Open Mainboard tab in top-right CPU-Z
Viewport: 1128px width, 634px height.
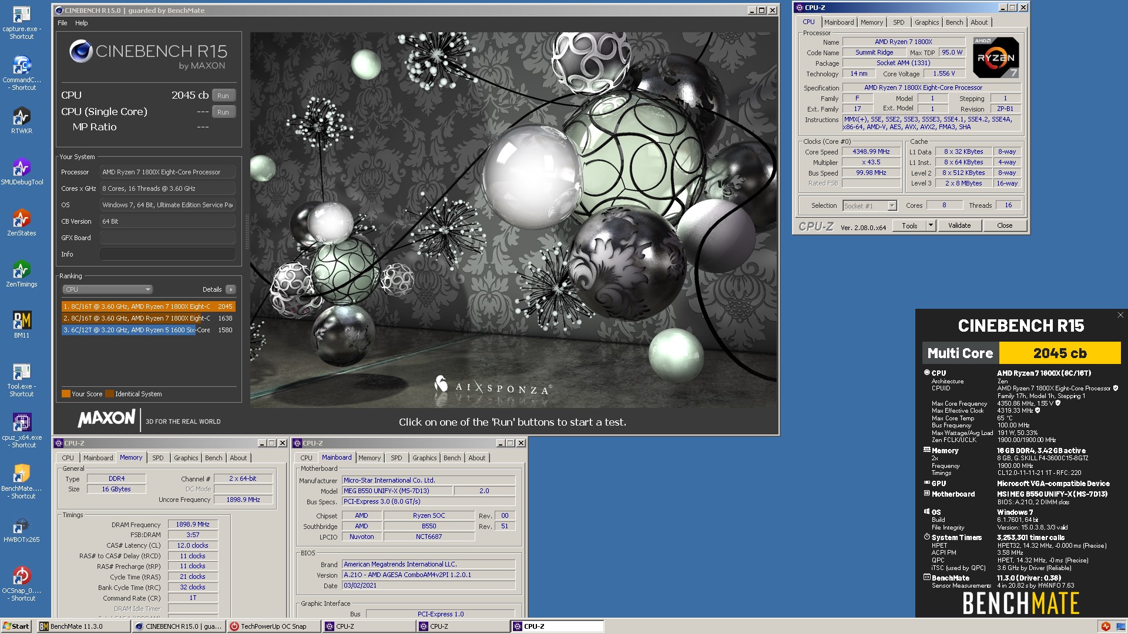(839, 22)
